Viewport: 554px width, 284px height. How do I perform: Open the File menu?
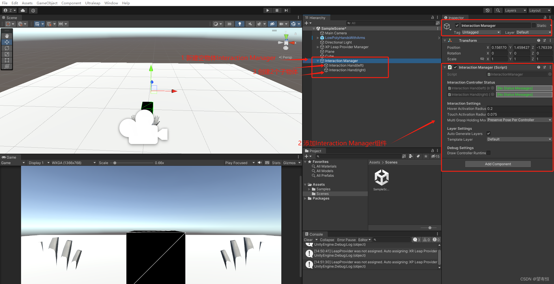(5, 3)
